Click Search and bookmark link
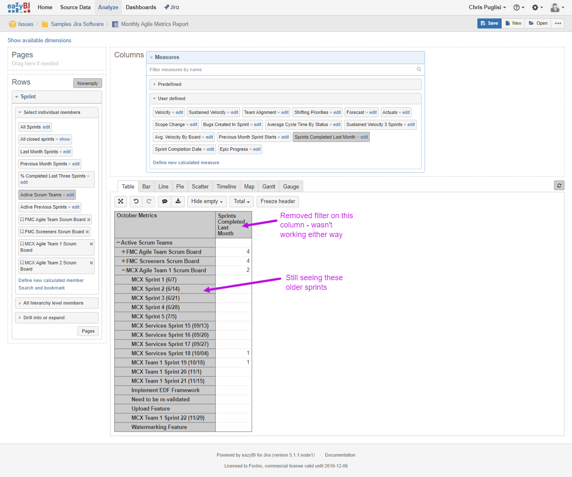 (x=41, y=288)
